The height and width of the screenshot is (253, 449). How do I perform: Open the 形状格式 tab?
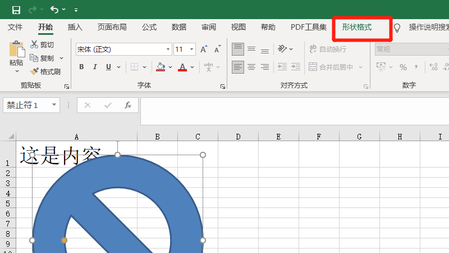pos(356,27)
